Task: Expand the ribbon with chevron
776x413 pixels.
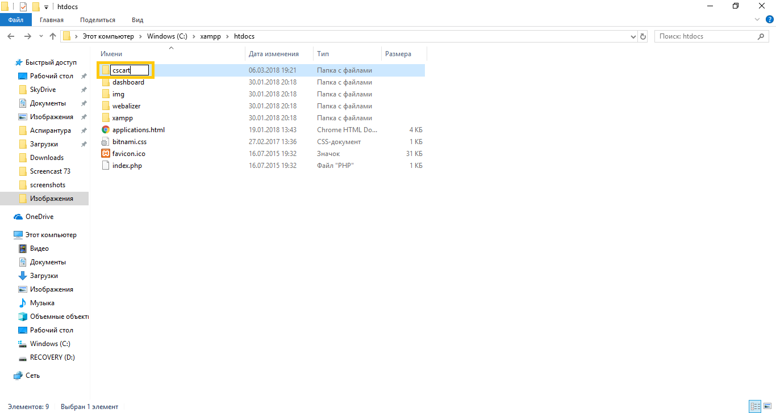Action: [757, 20]
